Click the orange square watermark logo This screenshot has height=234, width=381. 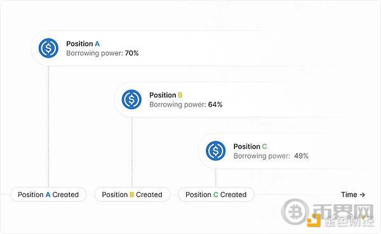click(314, 221)
